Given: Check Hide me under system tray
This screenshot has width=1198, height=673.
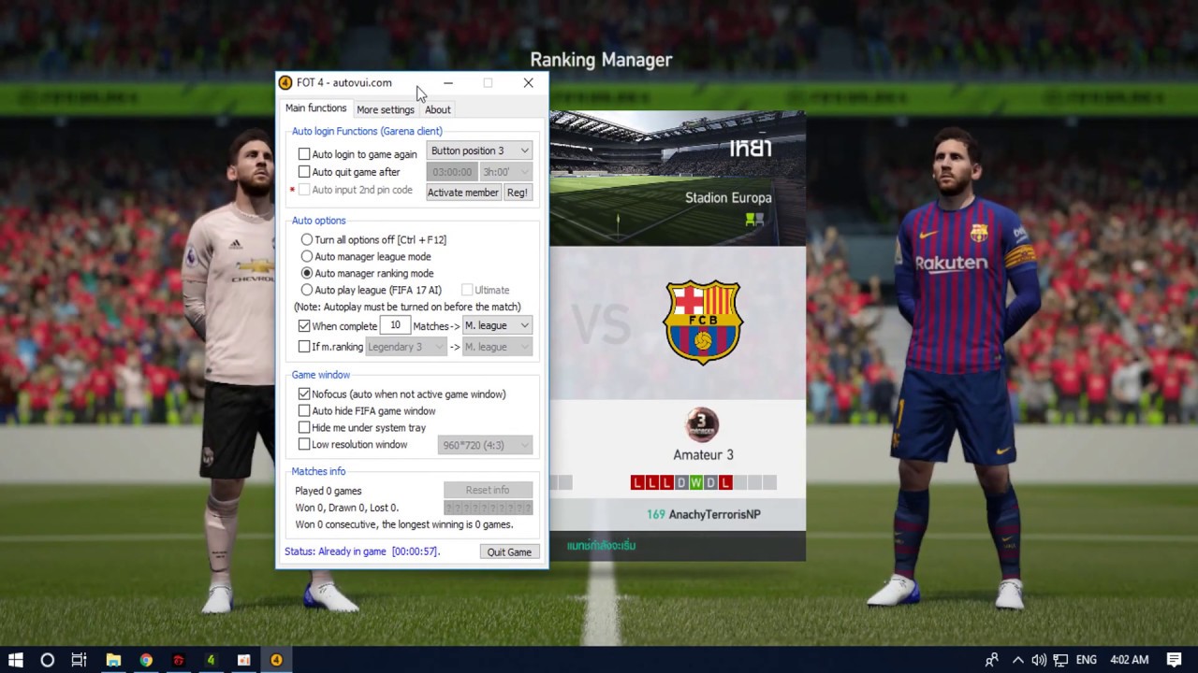Looking at the screenshot, I should pyautogui.click(x=304, y=428).
